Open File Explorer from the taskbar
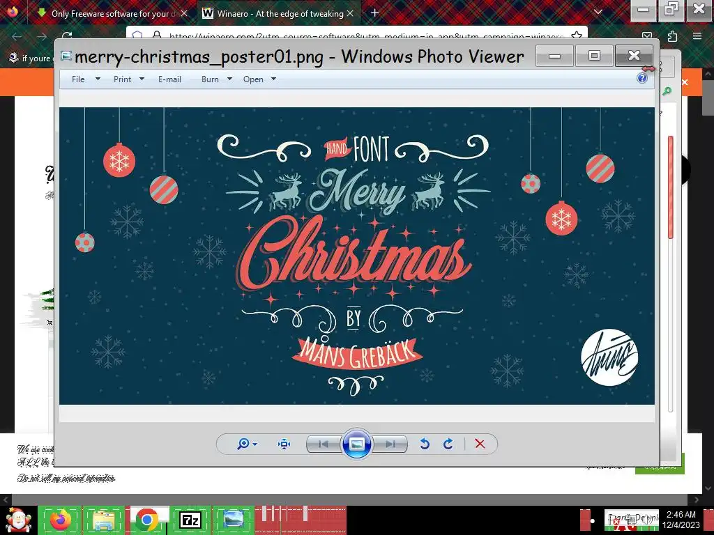The image size is (714, 535). [104, 520]
